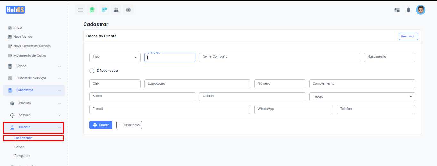Click the Gravar button
The image size is (437, 166).
101,125
